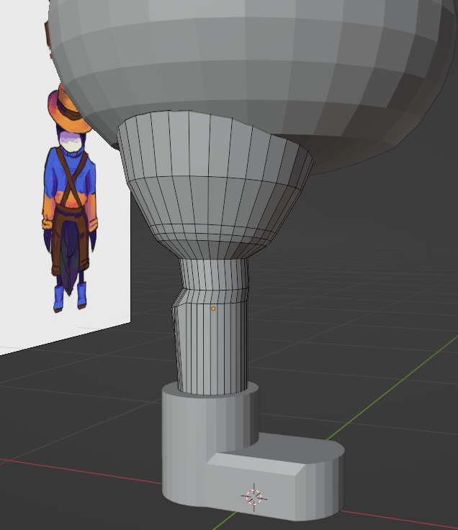The image size is (458, 530).
Task: Select the narrow wireframed cylinder segment
Action: click(x=212, y=345)
